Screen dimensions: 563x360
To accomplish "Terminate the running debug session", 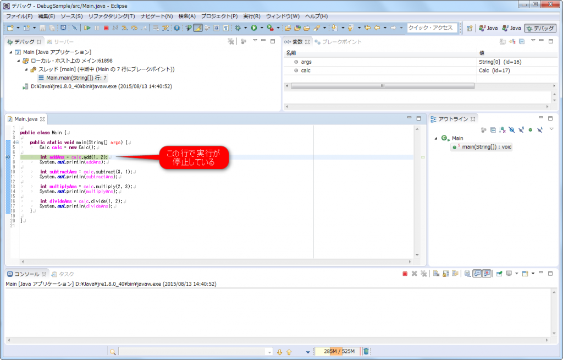I will pyautogui.click(x=106, y=26).
